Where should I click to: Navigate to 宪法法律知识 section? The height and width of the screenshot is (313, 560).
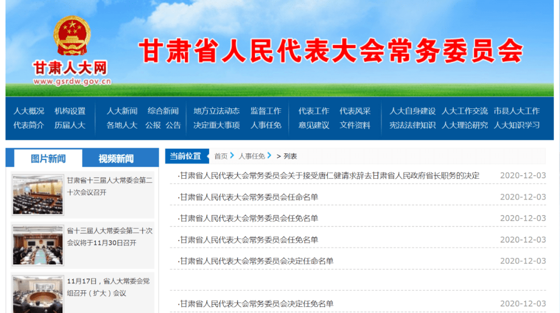[412, 125]
